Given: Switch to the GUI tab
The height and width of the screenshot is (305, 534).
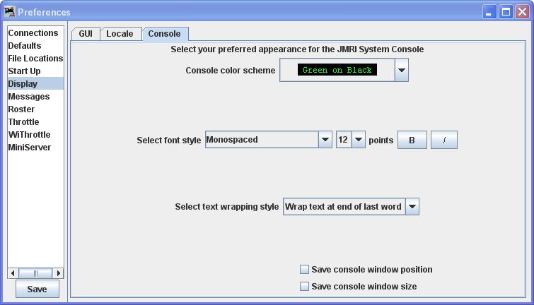Looking at the screenshot, I should pos(86,34).
